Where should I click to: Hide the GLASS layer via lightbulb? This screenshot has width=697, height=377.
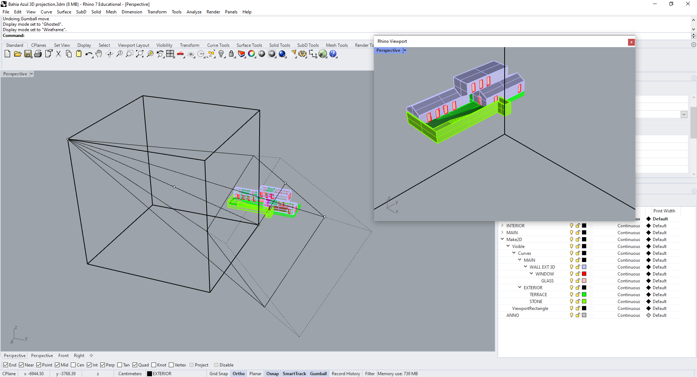click(x=571, y=281)
